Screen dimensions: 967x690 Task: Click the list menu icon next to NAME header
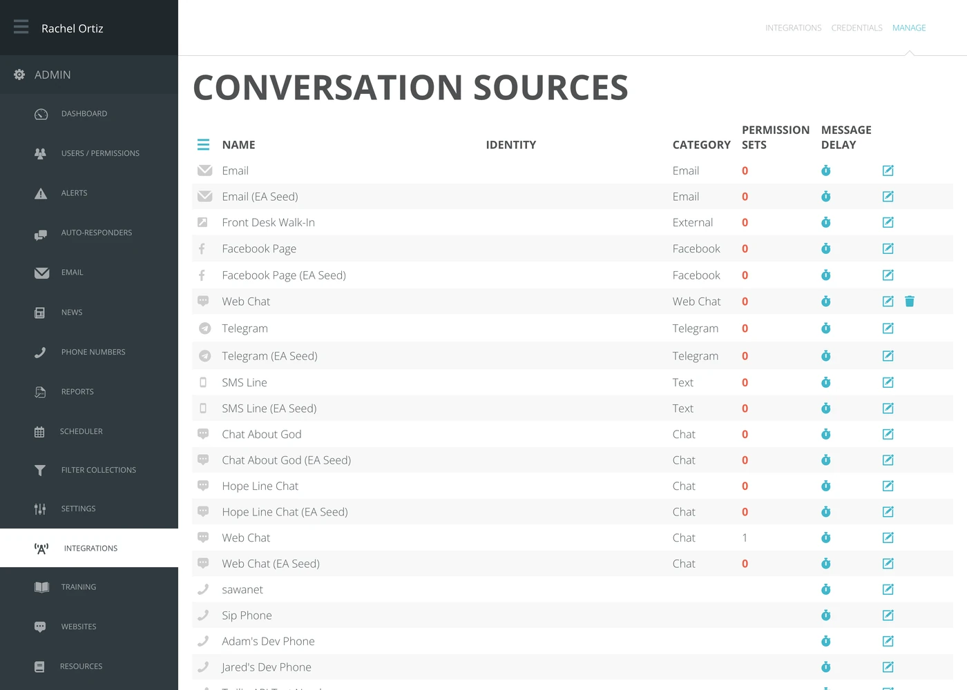pos(203,145)
